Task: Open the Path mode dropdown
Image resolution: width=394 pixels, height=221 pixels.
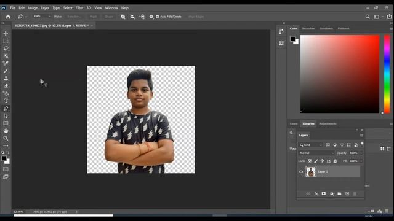Action: 42,17
